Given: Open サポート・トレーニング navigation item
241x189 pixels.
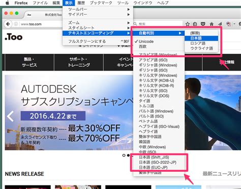Looking at the screenshot, I should (x=79, y=62).
